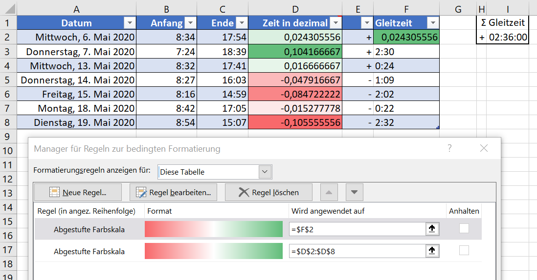The image size is (537, 280).
Task: Select row 5 header
Action: coord(8,80)
